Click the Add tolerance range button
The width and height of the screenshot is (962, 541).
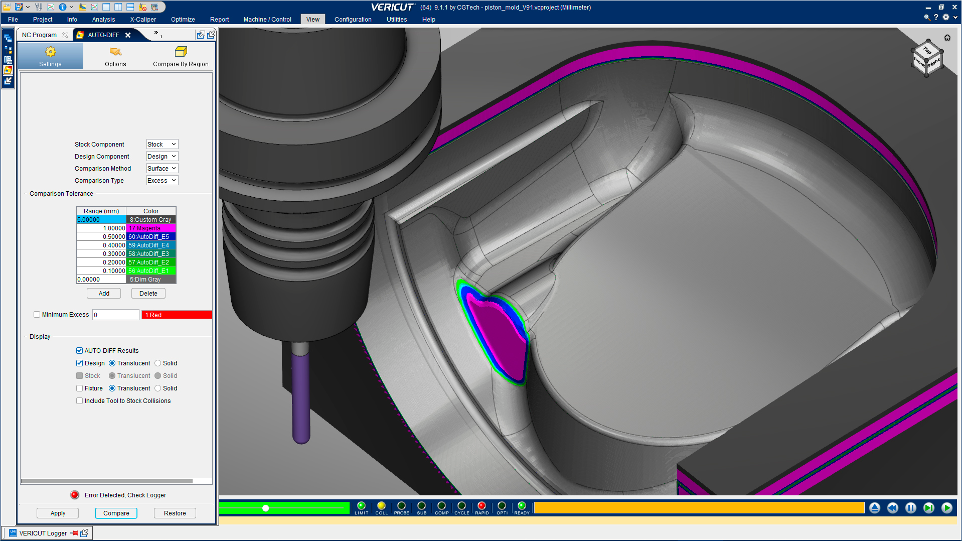tap(104, 294)
